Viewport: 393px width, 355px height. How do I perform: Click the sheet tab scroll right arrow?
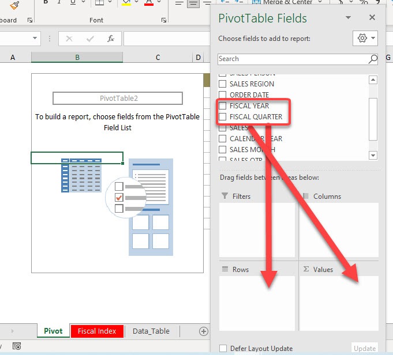pos(12,331)
